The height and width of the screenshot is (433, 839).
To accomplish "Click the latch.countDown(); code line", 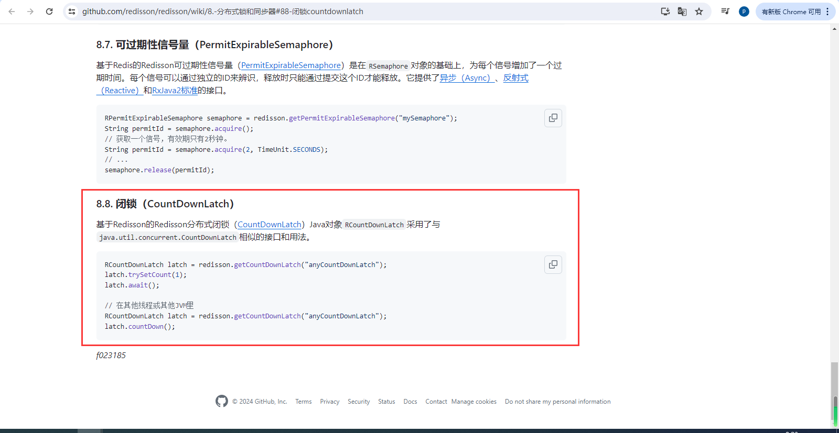I will pyautogui.click(x=140, y=327).
